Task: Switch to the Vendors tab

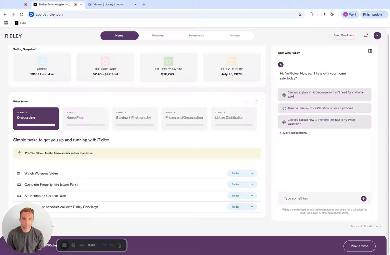Action: coord(235,36)
